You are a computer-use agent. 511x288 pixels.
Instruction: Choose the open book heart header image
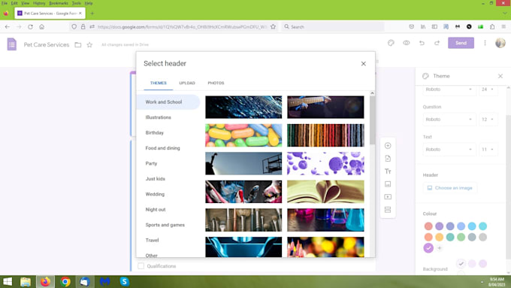[x=325, y=192]
